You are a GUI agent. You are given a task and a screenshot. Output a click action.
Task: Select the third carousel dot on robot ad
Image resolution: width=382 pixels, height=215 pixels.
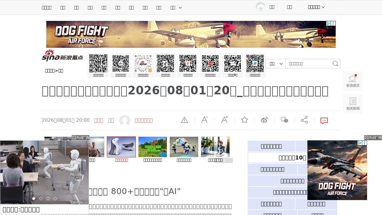click(48, 199)
